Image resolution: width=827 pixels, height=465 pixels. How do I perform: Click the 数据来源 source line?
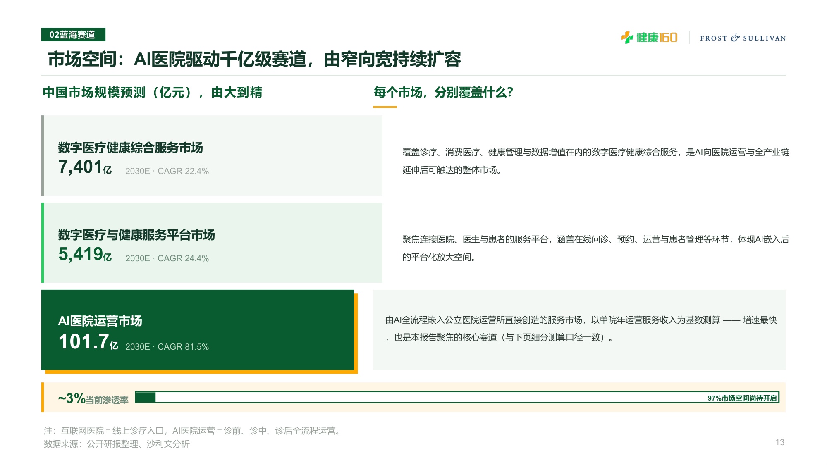(117, 444)
